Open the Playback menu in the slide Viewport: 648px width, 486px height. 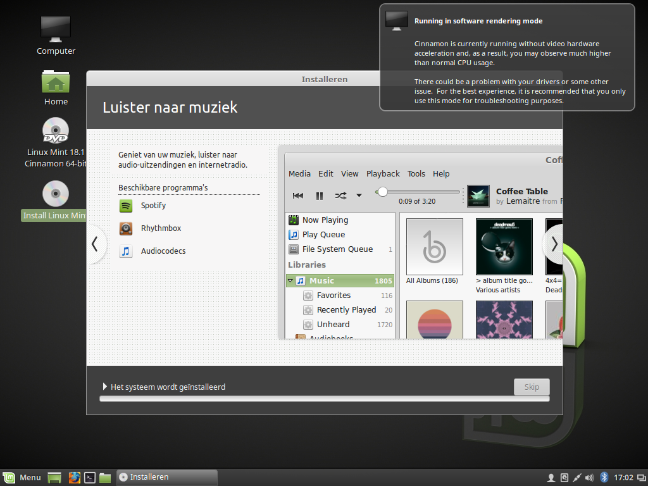tap(383, 173)
